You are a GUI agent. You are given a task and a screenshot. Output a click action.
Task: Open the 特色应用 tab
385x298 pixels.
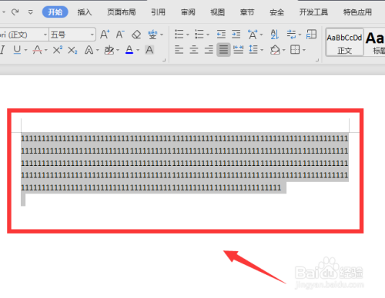coord(357,12)
